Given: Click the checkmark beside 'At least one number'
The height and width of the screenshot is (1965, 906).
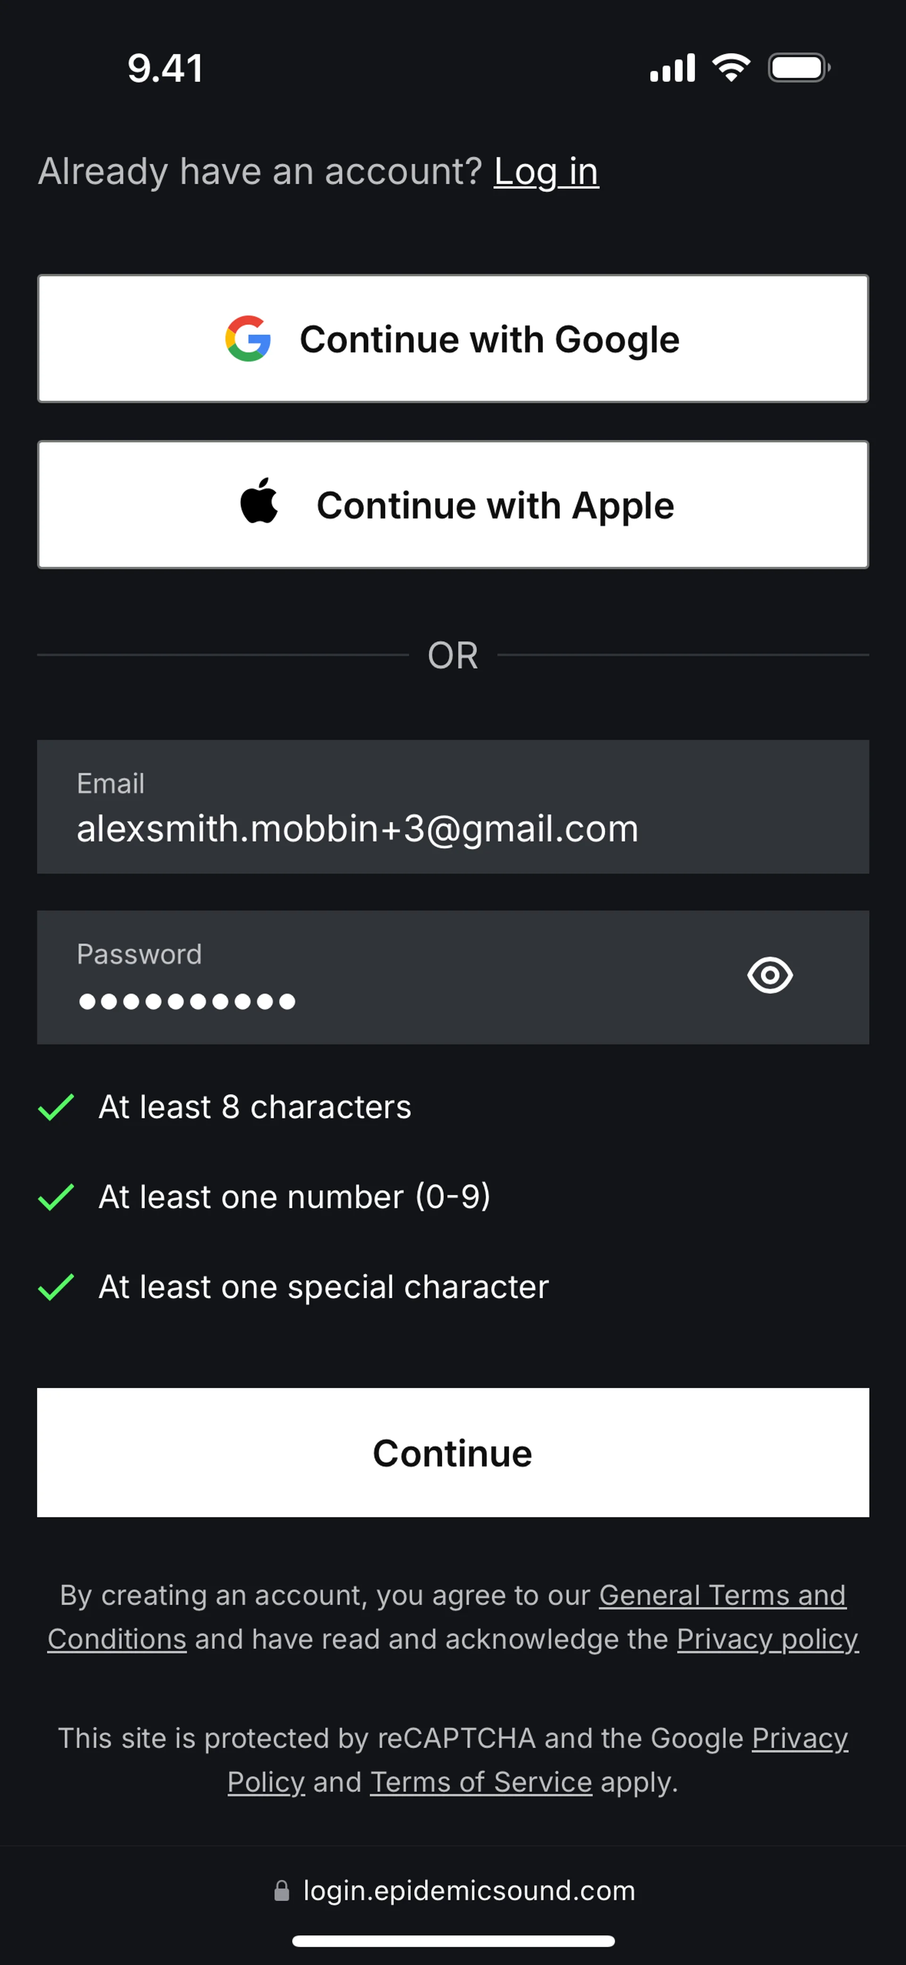Looking at the screenshot, I should pyautogui.click(x=56, y=1197).
